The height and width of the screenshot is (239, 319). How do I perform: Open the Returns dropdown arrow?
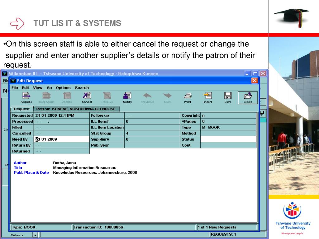pos(35,235)
